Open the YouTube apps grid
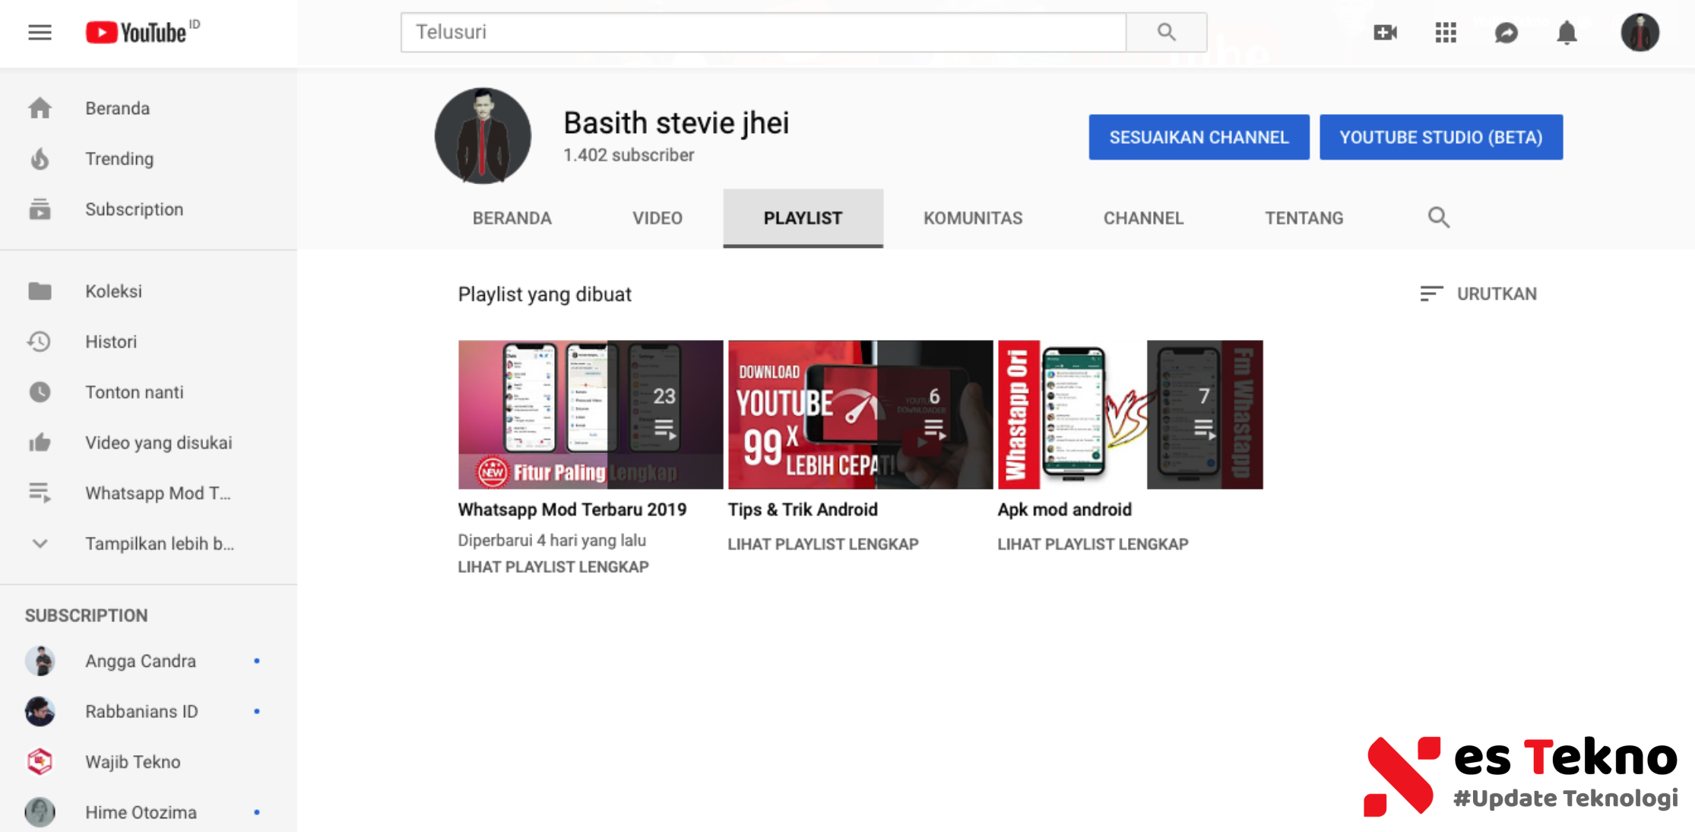Viewport: 1695px width, 832px height. click(1445, 32)
